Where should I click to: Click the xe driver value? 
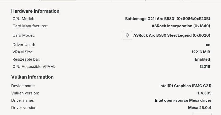tap(208, 45)
